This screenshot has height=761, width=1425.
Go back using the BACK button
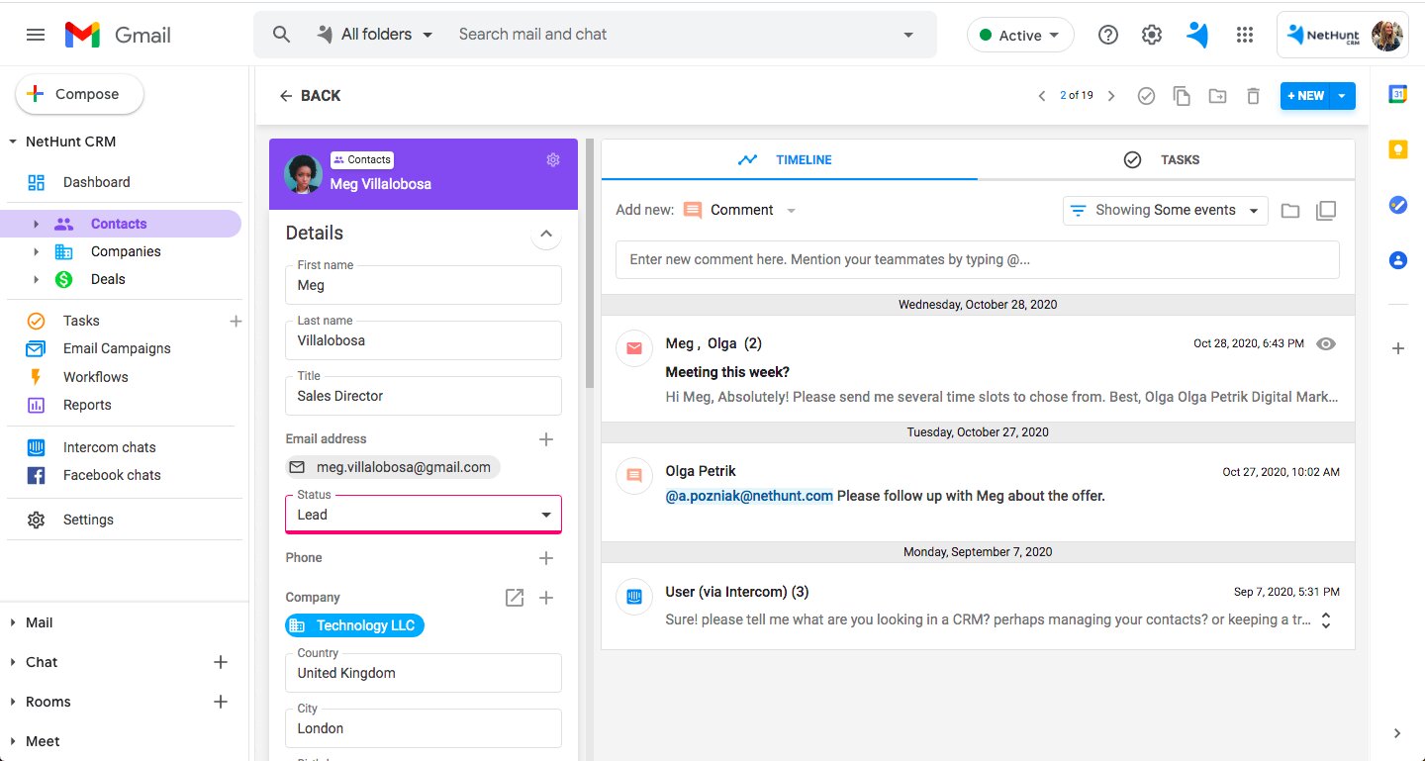click(310, 96)
